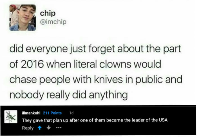Open chip's profile photo
The image size is (197, 140).
pos(23,18)
